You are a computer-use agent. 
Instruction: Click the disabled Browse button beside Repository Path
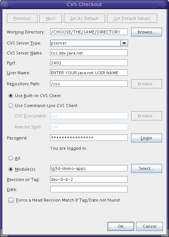146,84
